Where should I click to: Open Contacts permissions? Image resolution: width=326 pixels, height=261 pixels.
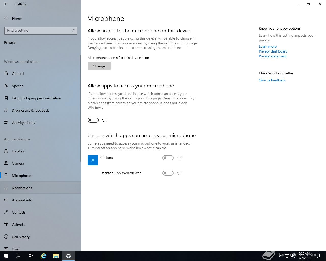(x=41, y=212)
